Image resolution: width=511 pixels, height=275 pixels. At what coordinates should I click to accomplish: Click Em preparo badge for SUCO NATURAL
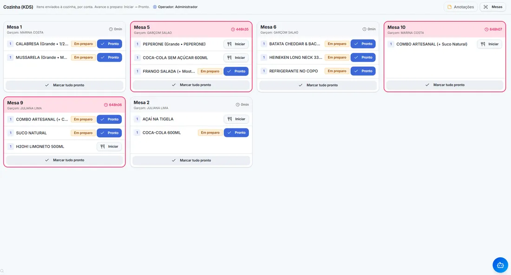tap(83, 133)
